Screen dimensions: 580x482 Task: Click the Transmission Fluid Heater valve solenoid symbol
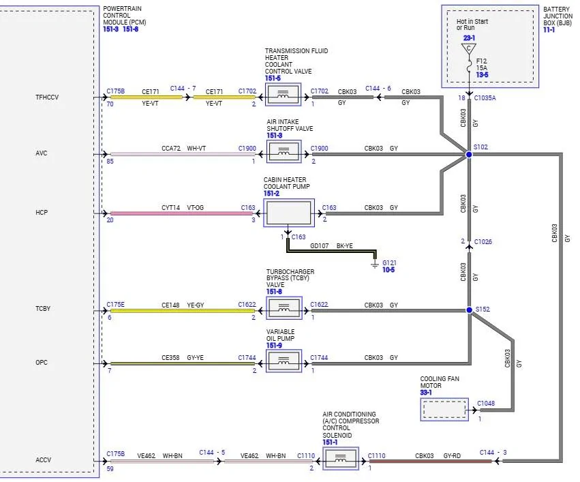click(283, 95)
